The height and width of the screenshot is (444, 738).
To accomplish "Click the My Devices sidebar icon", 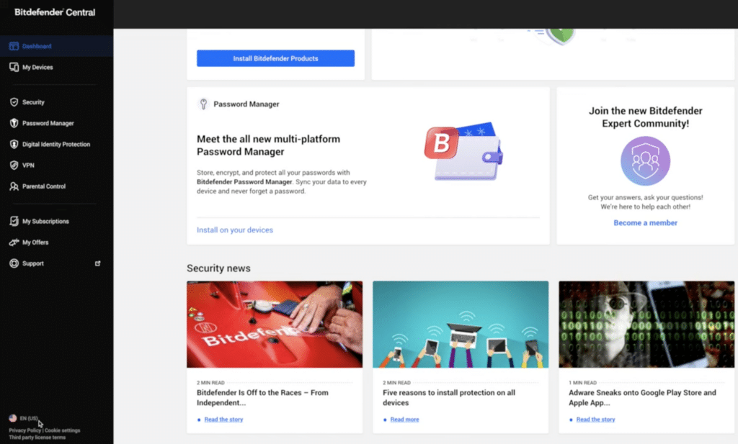I will [14, 67].
